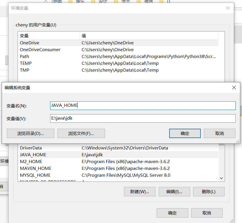Open the 地图 bookmark folder
This screenshot has height=223, width=242.
point(57,1)
